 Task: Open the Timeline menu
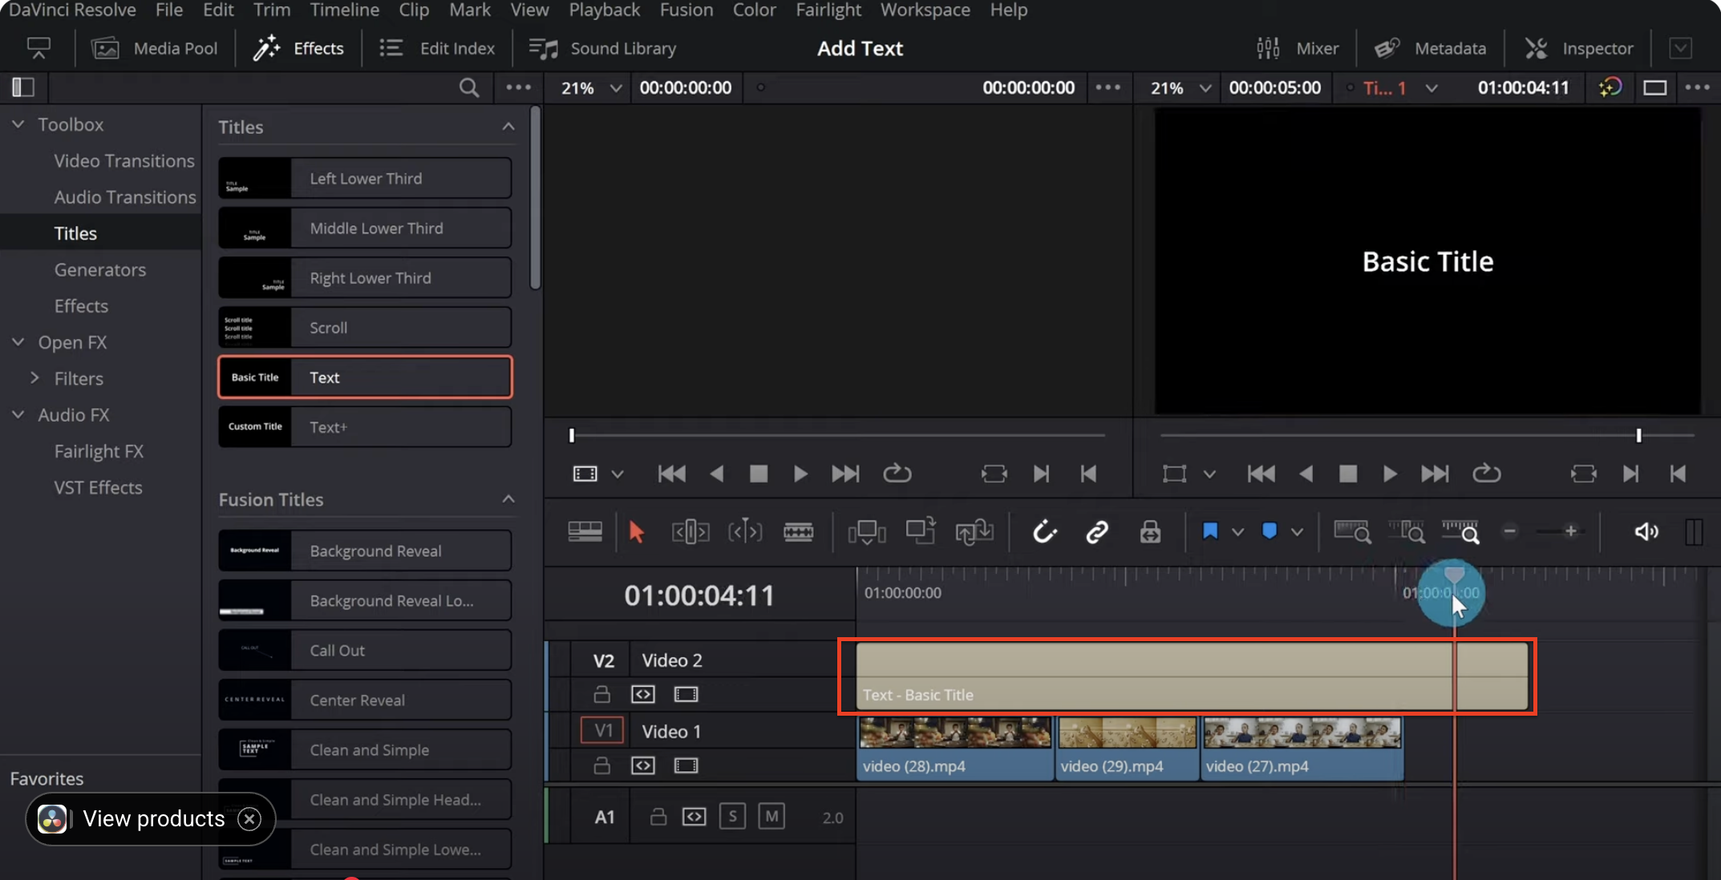[x=345, y=10]
